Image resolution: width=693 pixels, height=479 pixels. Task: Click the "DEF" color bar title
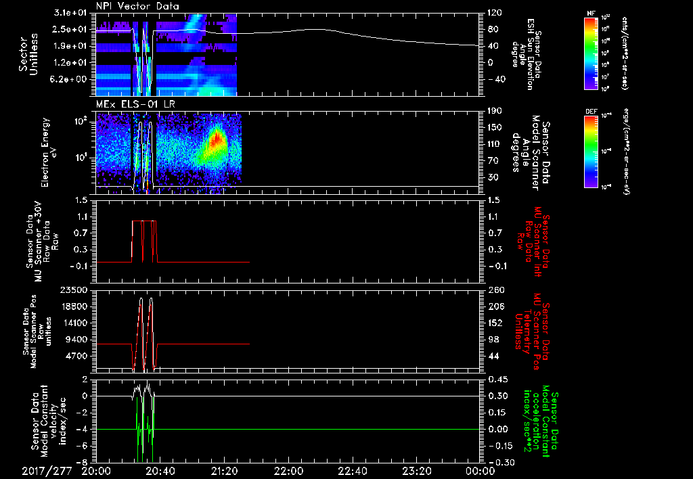591,112
